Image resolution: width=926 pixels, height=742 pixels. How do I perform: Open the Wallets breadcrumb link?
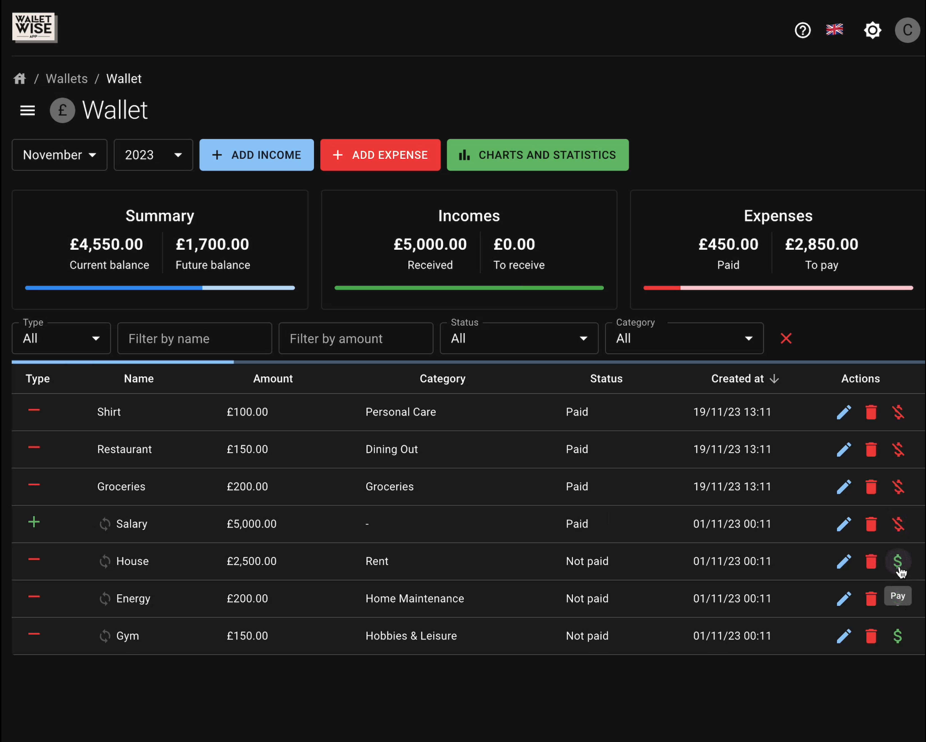pyautogui.click(x=67, y=79)
